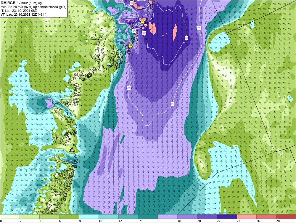Screen dimensions: 296x223
Task: Click the scale tick label '20'
Action: pyautogui.click(x=199, y=221)
